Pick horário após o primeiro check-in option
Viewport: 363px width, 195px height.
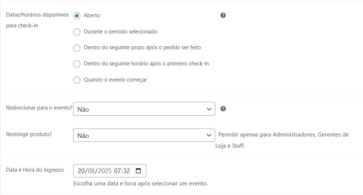coord(77,64)
